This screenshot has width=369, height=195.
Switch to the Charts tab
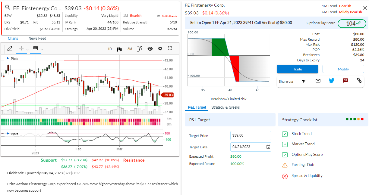click(13, 39)
